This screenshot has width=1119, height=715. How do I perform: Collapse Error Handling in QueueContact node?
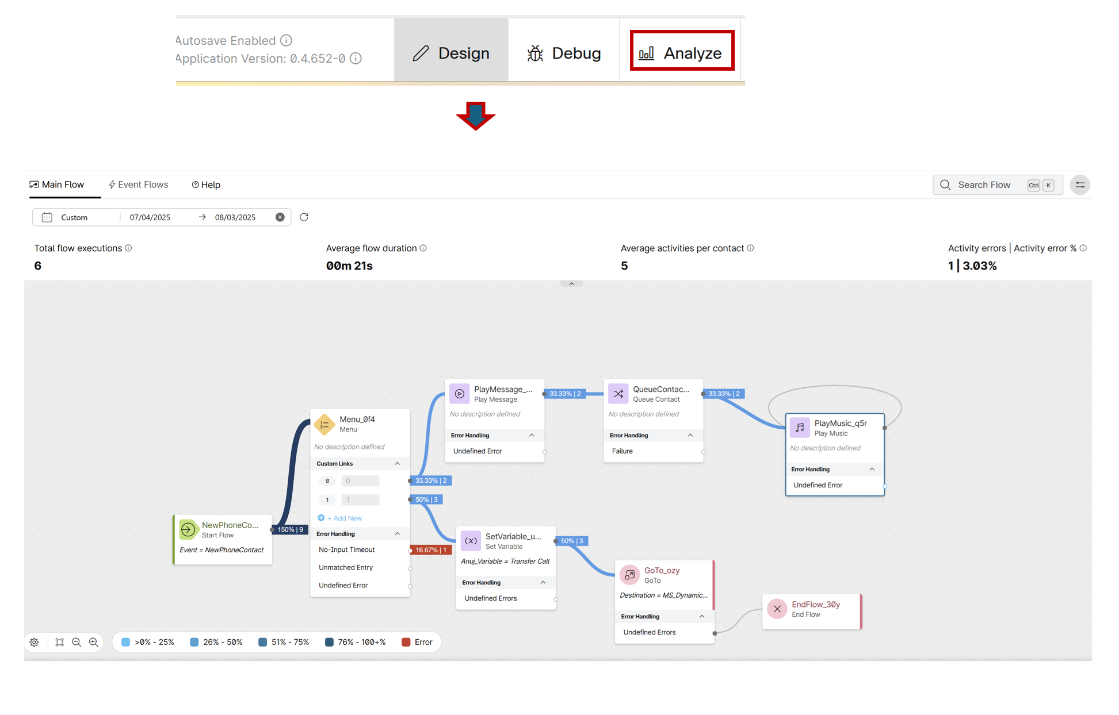pos(690,435)
